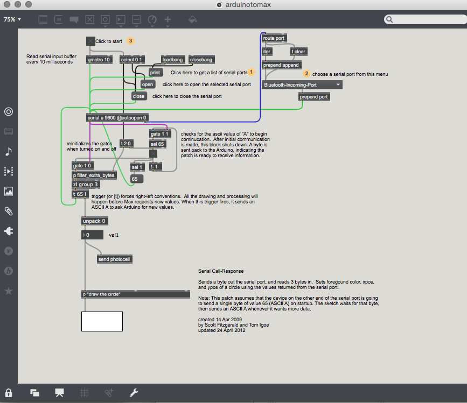The width and height of the screenshot is (467, 403).
Task: Toggle the 'Click to start' switch
Action: 90,41
